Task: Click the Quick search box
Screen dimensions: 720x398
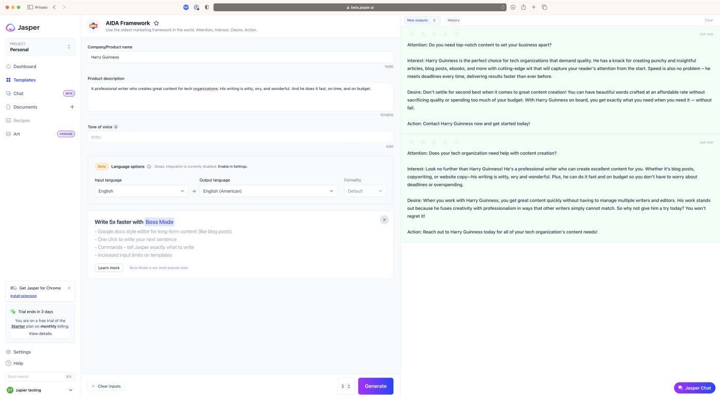Action: pos(40,376)
